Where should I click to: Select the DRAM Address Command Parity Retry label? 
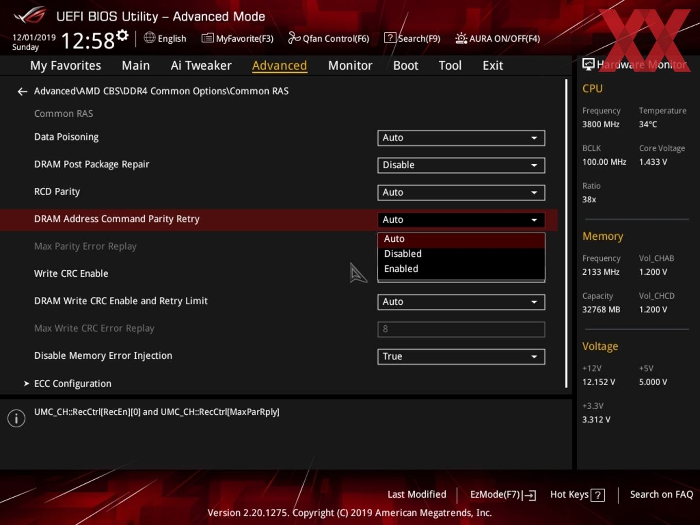pos(117,219)
